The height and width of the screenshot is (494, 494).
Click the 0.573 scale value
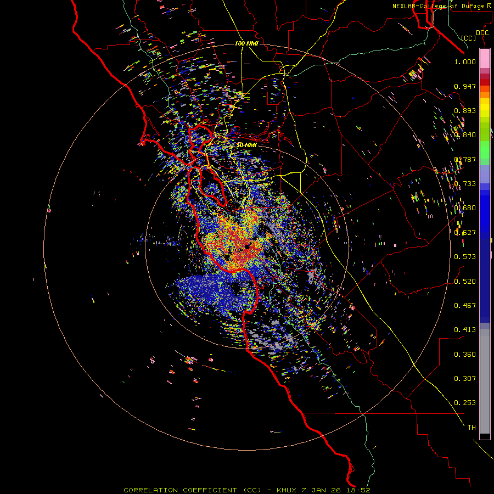point(465,257)
